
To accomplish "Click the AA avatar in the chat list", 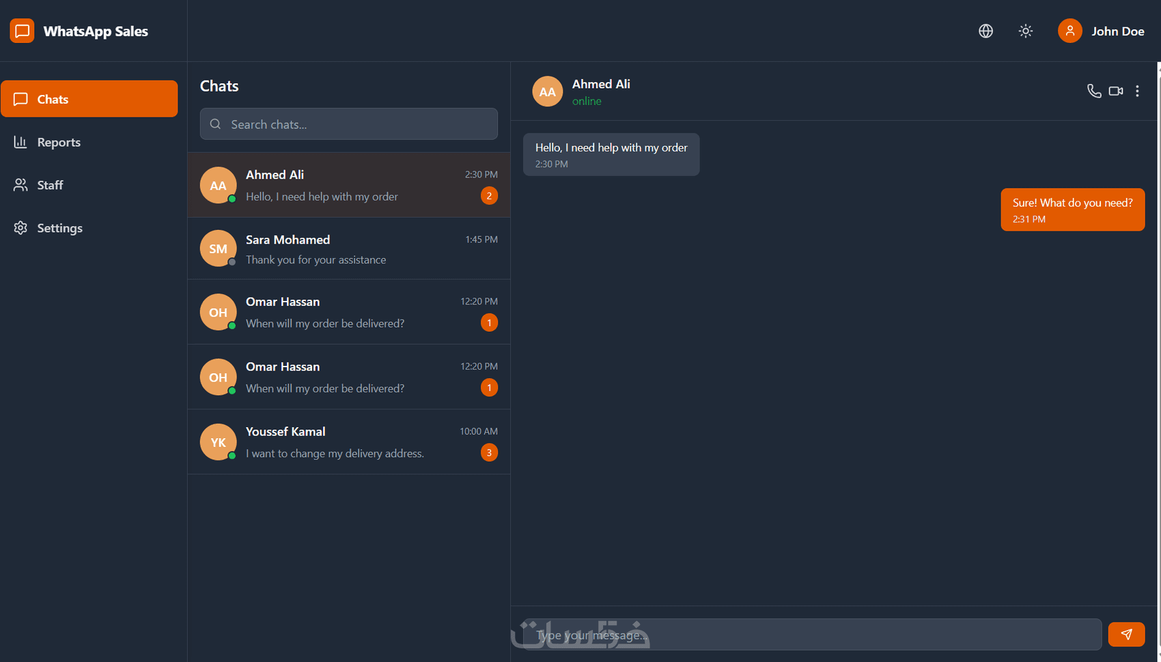I will (x=218, y=185).
